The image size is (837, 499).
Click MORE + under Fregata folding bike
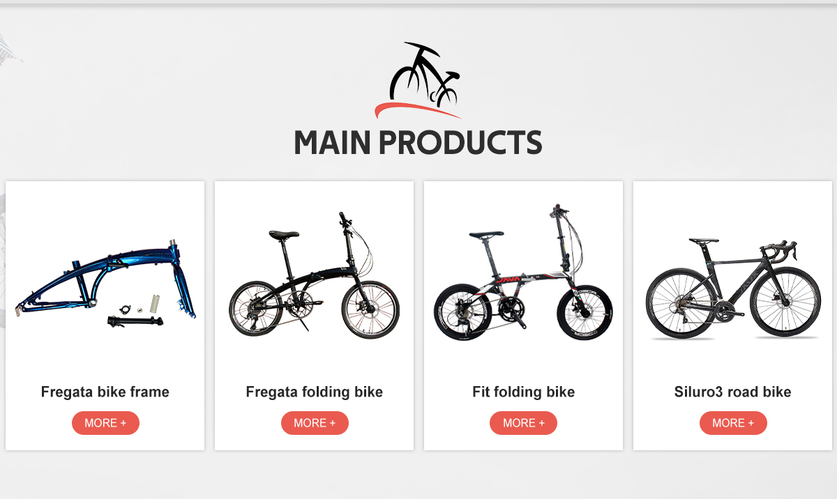[x=315, y=423]
